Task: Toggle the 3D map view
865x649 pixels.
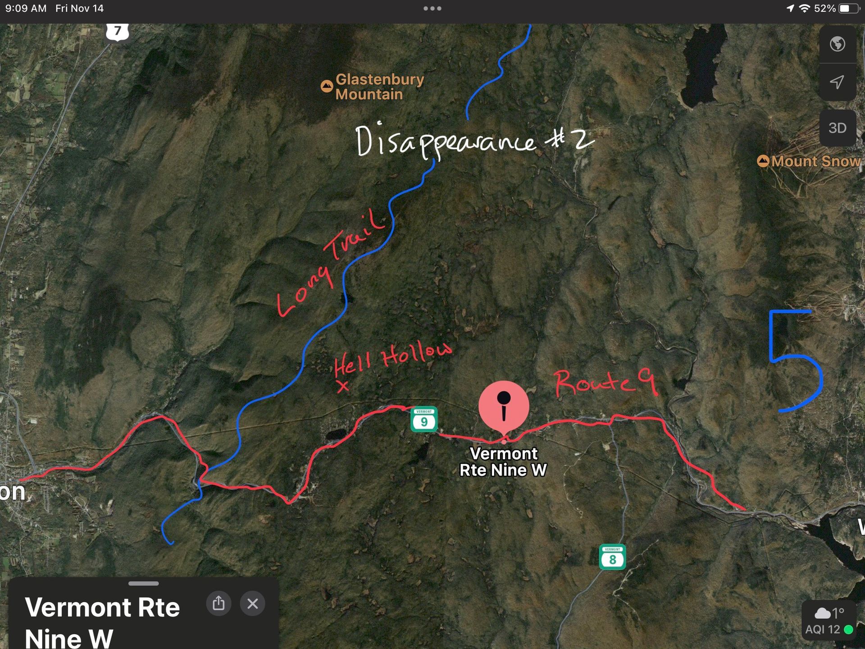Action: pyautogui.click(x=837, y=128)
